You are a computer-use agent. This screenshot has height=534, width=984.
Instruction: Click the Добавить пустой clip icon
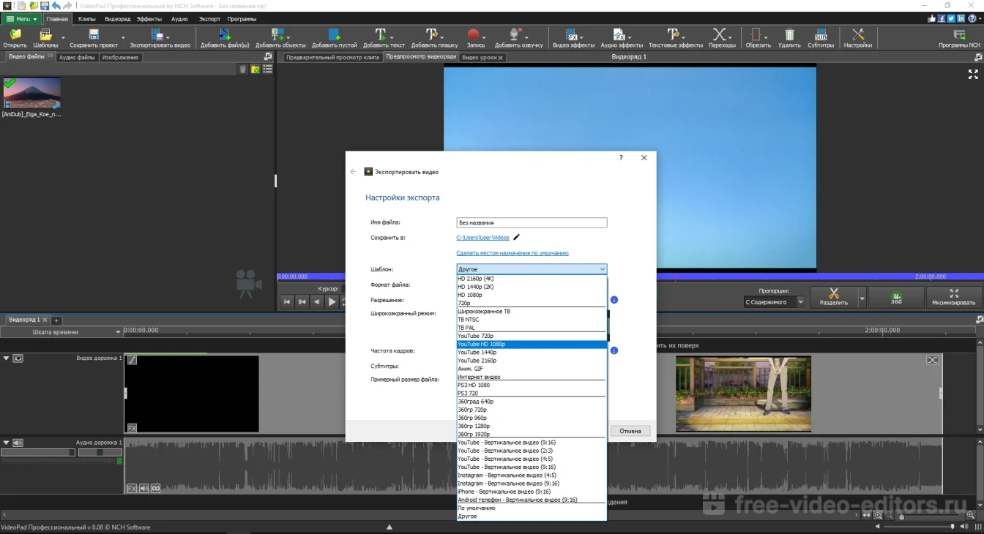point(334,34)
